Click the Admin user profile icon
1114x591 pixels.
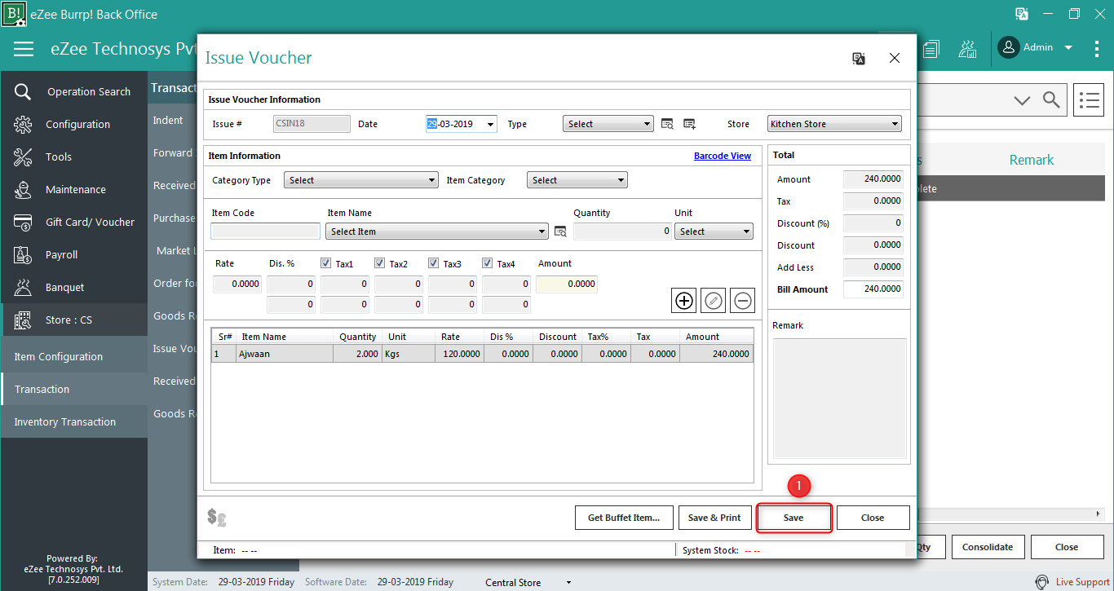pyautogui.click(x=1009, y=47)
